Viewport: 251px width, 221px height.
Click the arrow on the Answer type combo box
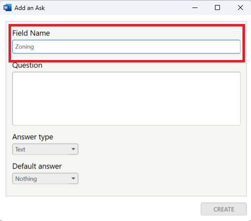click(x=73, y=149)
